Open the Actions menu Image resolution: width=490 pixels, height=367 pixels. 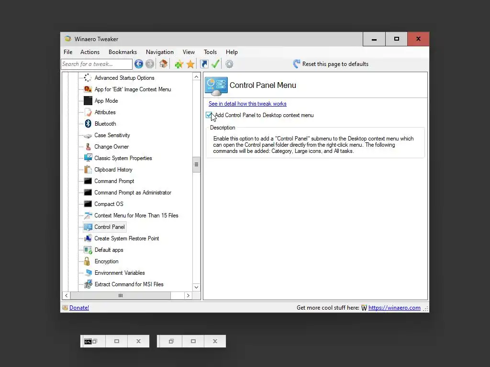[x=89, y=52]
